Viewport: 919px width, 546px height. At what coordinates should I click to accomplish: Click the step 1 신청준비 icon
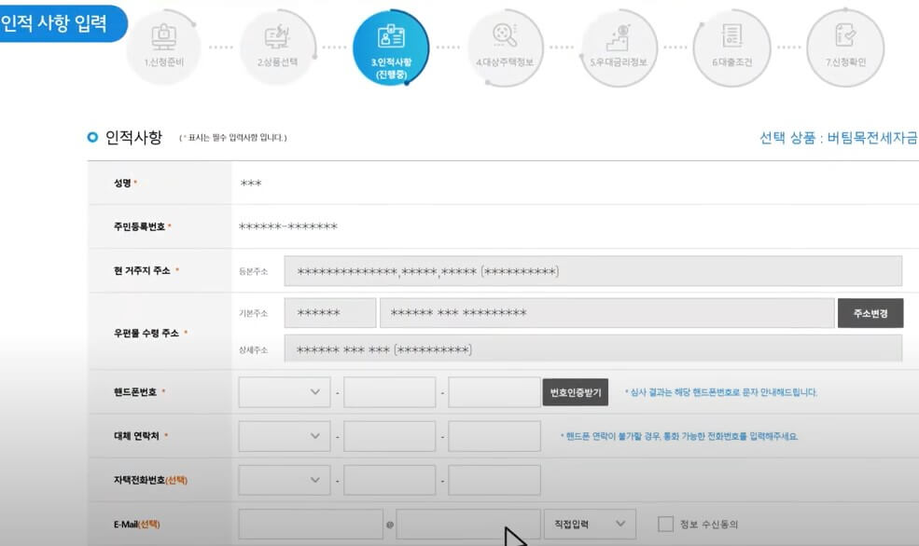tap(163, 47)
